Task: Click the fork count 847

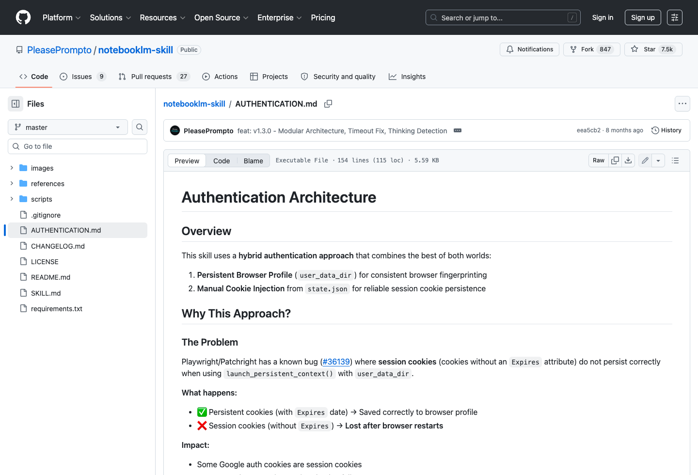Action: pyautogui.click(x=605, y=49)
